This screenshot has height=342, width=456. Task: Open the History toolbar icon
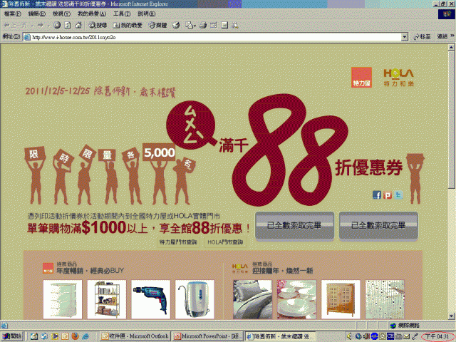[176, 26]
